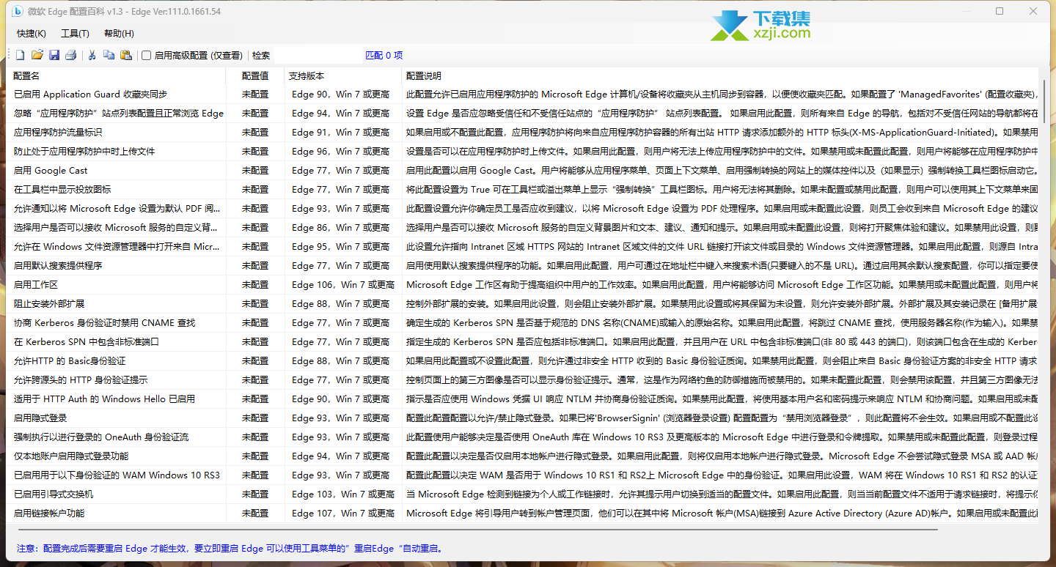The width and height of the screenshot is (1056, 567).
Task: Select row 已启用 Application Guard 收藏夹同步
Action: pos(523,94)
